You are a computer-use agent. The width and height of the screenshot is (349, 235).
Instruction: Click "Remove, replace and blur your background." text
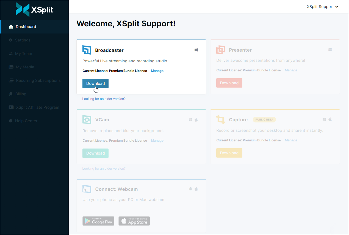pos(123,131)
